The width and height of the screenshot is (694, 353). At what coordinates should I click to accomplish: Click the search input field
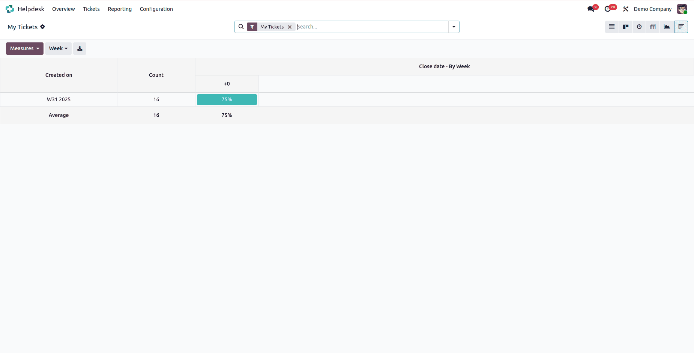[x=372, y=27]
